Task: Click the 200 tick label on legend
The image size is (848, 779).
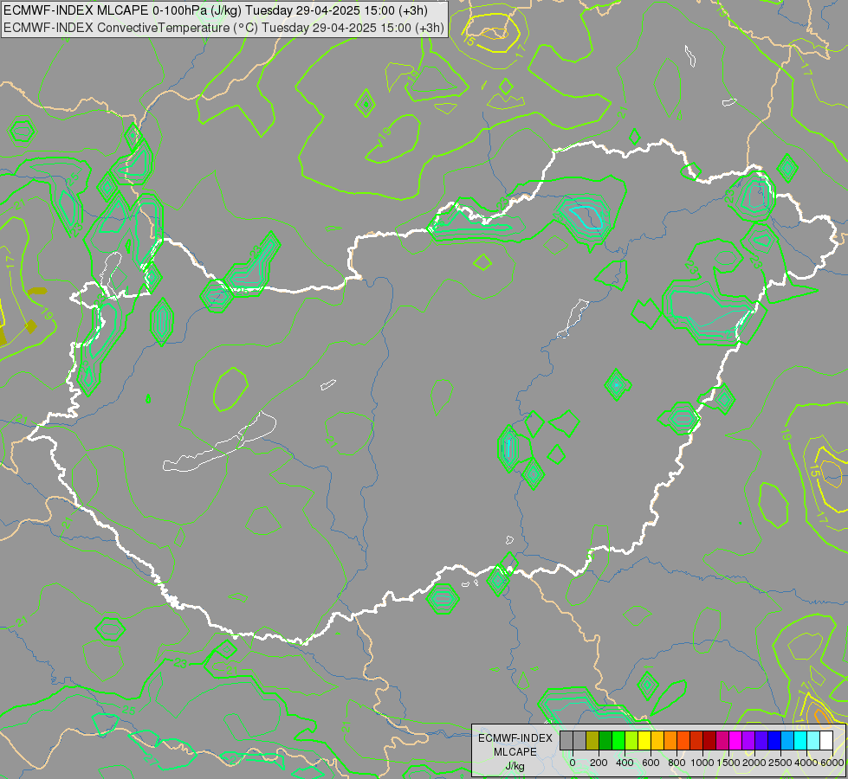Action: [599, 763]
